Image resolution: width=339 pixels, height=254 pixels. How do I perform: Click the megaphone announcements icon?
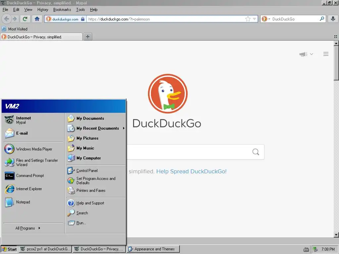click(x=303, y=54)
